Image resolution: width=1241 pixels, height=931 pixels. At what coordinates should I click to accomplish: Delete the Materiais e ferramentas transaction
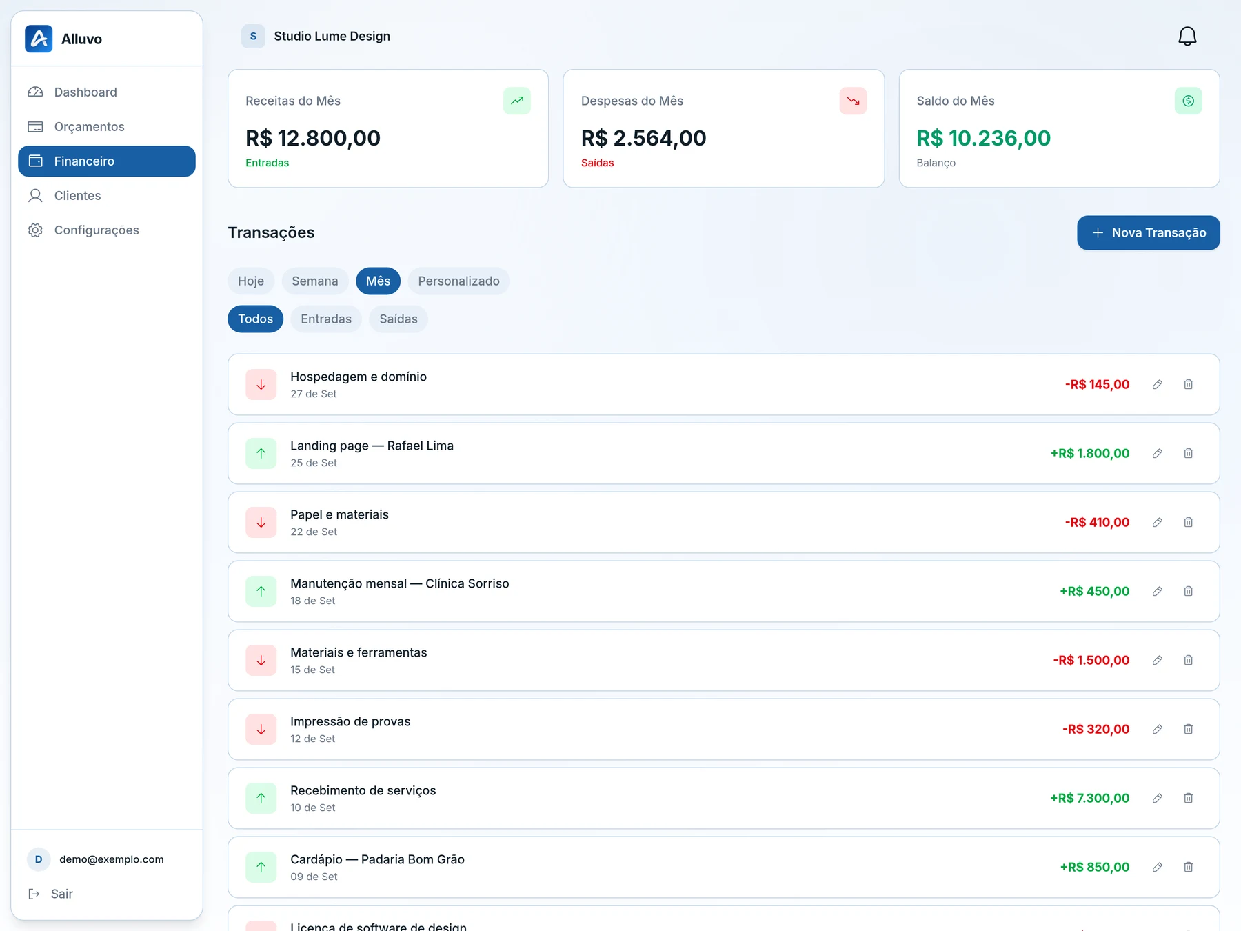[x=1189, y=661]
